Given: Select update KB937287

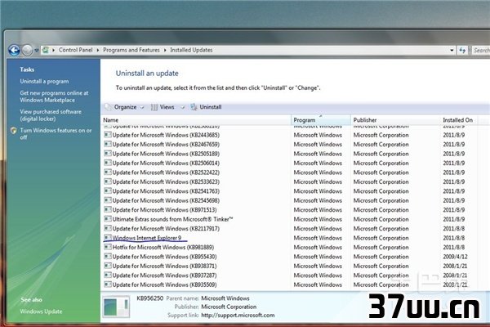Looking at the screenshot, I should pyautogui.click(x=164, y=275).
